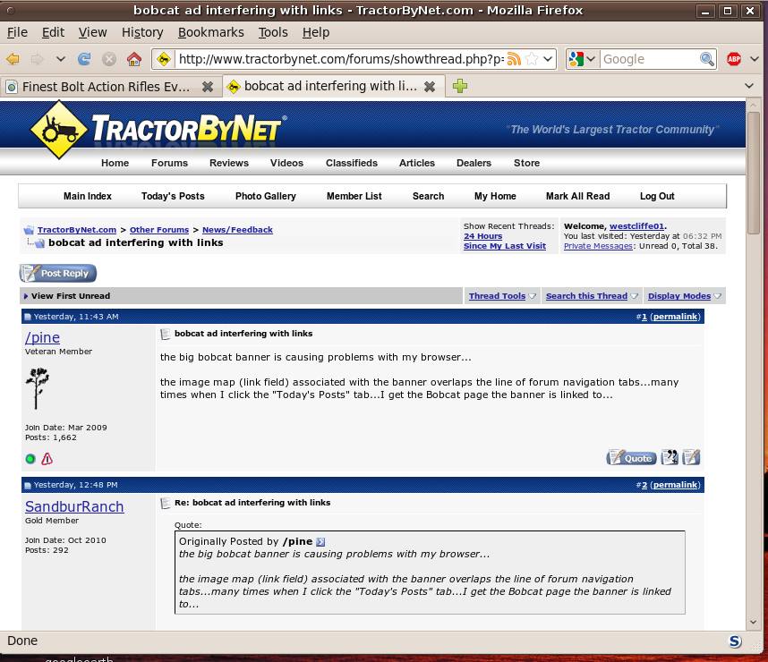Click the RSS feed icon in the address bar

tap(514, 59)
